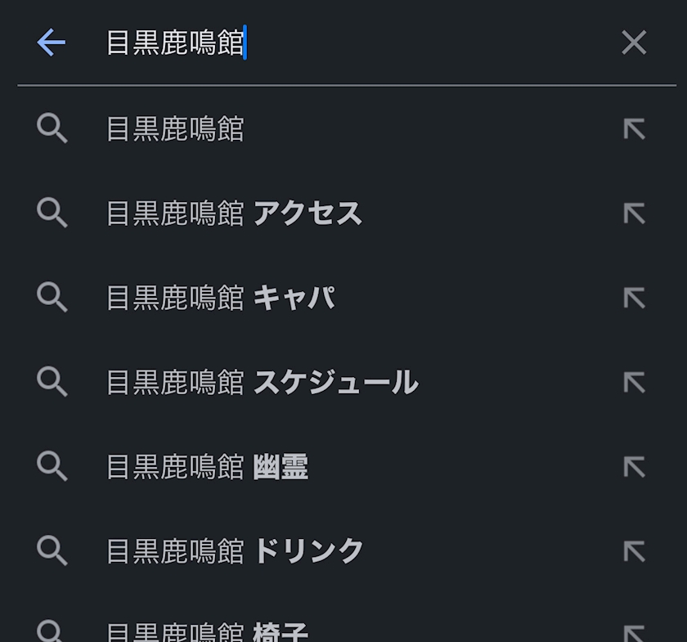687x642 pixels.
Task: Select the plain 目黒鹿鳴館 suggestion
Action: click(175, 129)
